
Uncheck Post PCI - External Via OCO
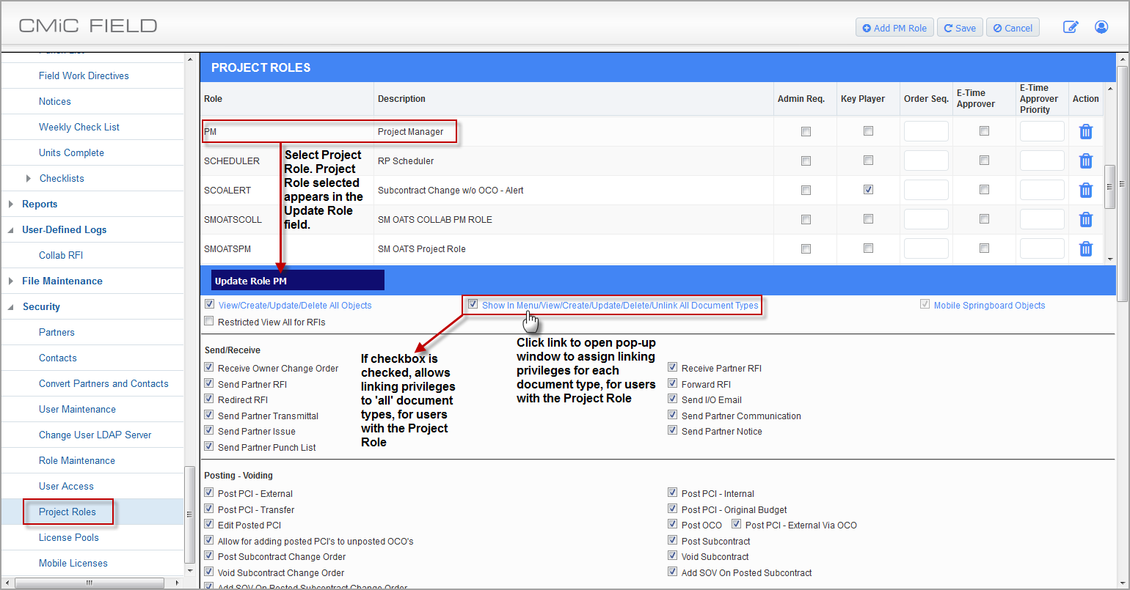(x=737, y=525)
